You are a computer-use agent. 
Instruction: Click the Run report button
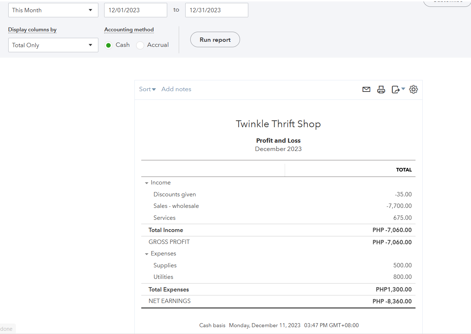(x=215, y=40)
